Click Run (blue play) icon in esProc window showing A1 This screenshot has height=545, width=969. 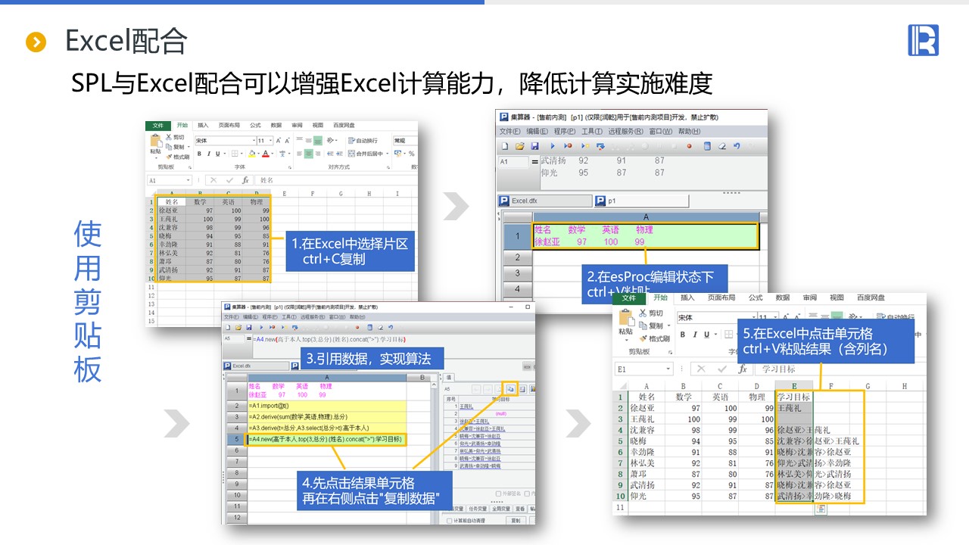pyautogui.click(x=552, y=146)
